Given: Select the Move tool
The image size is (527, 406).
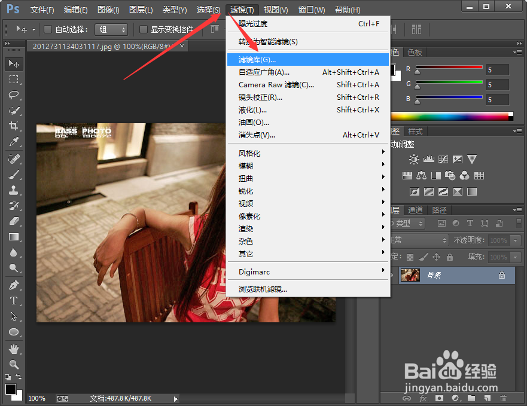Looking at the screenshot, I should [x=14, y=63].
